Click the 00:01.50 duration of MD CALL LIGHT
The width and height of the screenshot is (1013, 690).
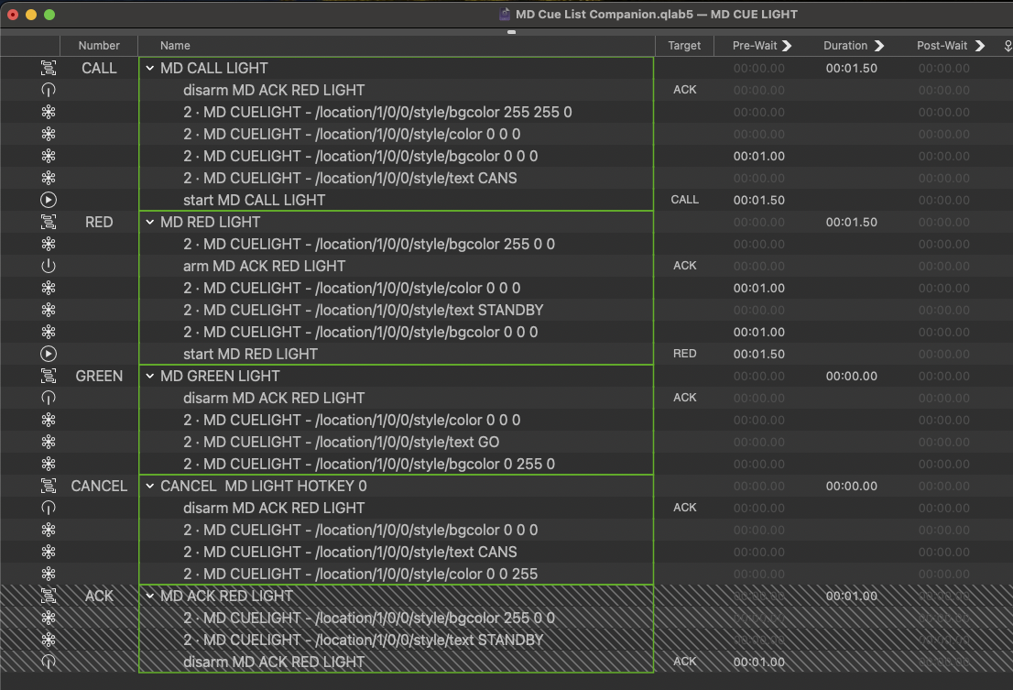[851, 68]
